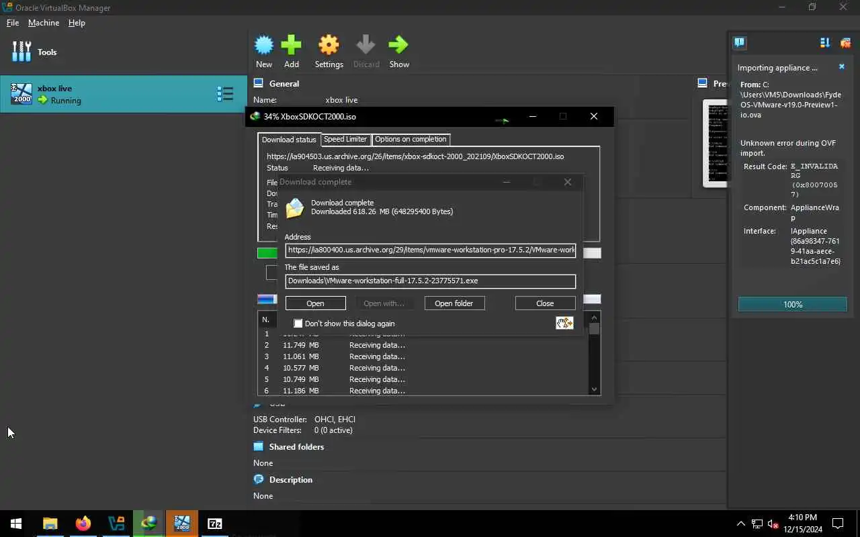The height and width of the screenshot is (537, 860).
Task: Open Firefox from the taskbar
Action: pos(83,524)
